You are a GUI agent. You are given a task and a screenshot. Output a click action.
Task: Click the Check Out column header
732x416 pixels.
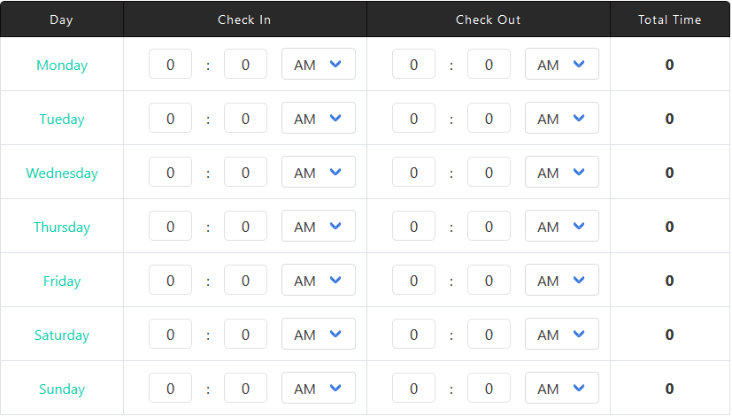click(488, 19)
